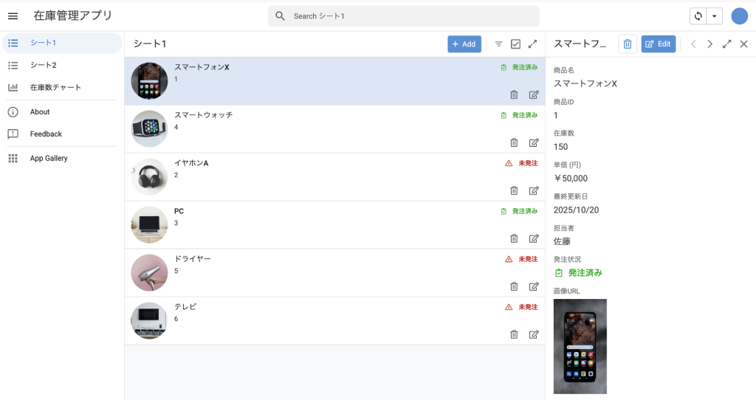756x403 pixels.
Task: Delete the スマートウォッチ row with trash icon
Action: point(514,142)
